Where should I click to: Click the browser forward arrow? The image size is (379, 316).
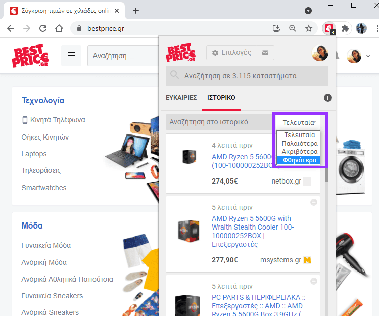(x=27, y=28)
